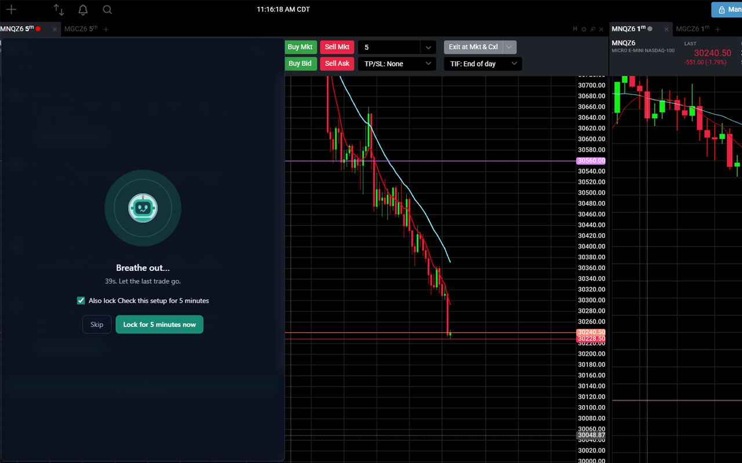Open the up-down arrows transfer icon
This screenshot has height=463, width=742.
click(59, 9)
